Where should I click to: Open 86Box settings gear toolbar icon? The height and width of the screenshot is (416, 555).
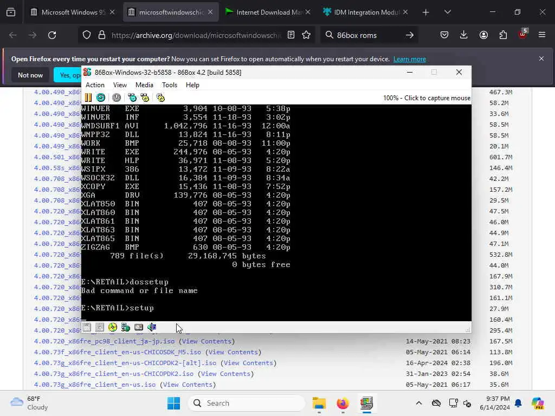point(160,97)
